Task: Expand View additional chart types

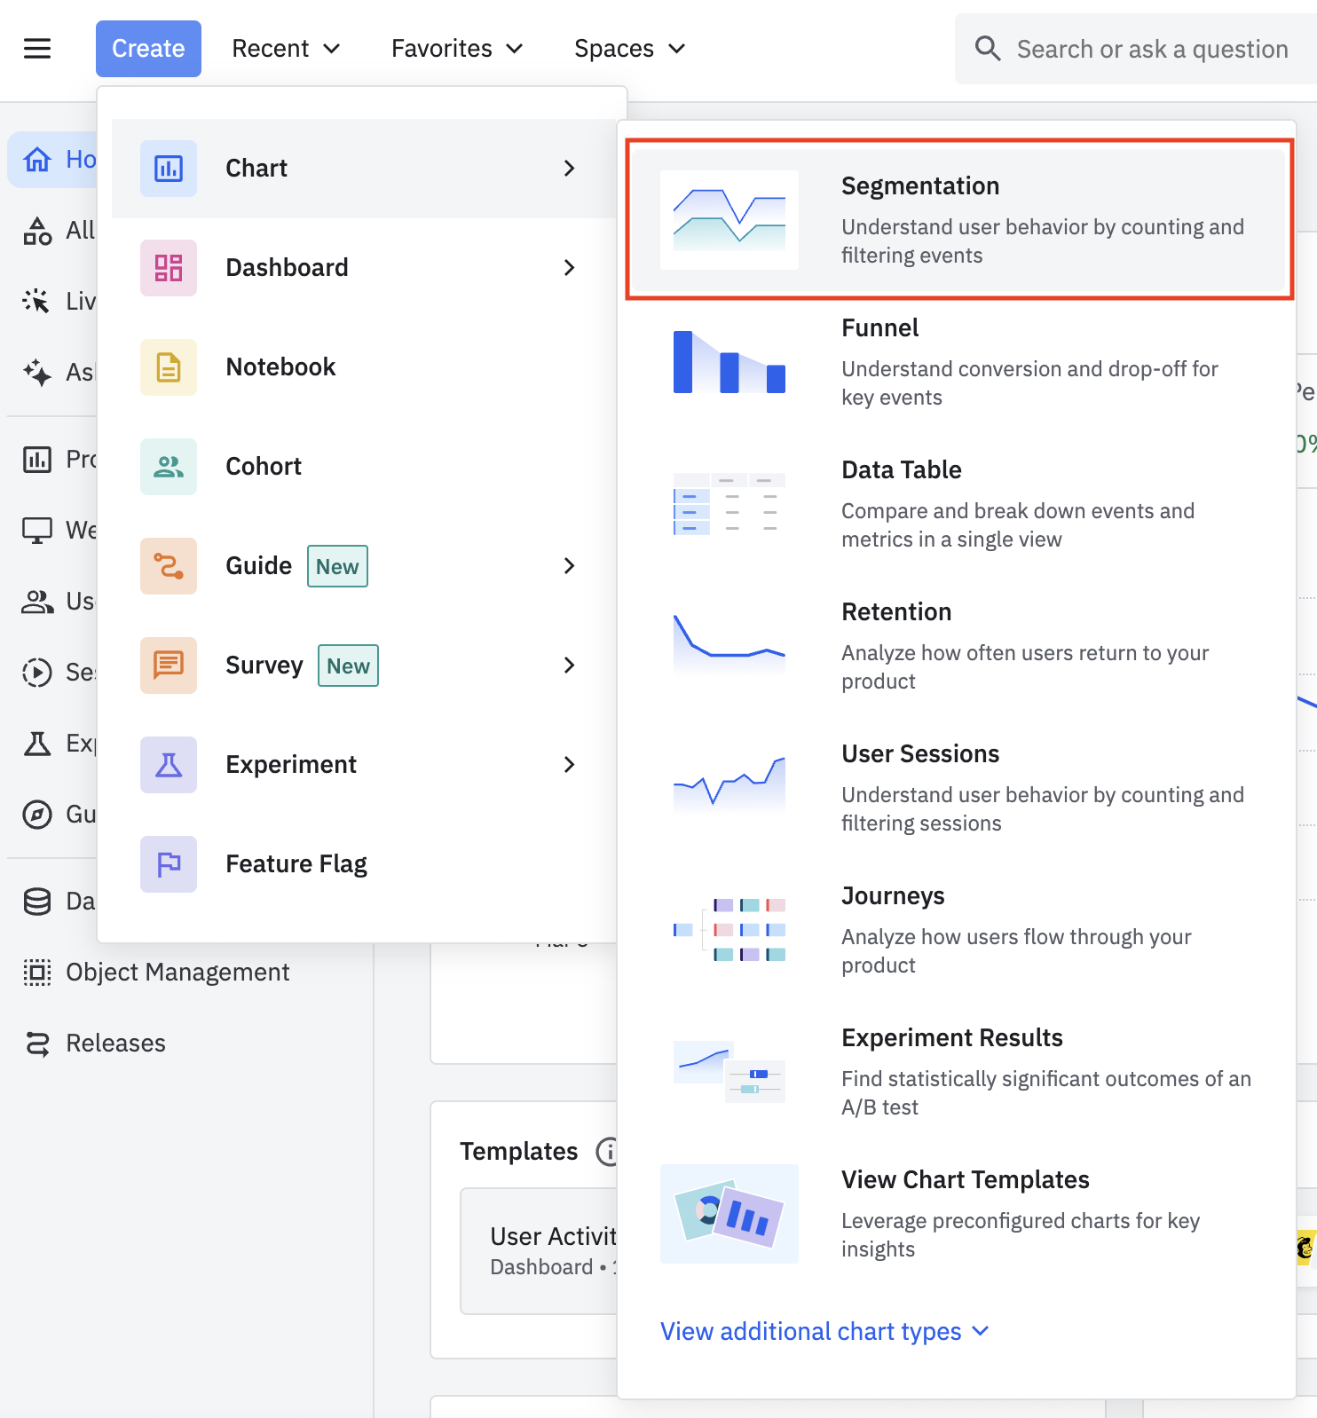Action: pos(824,1332)
